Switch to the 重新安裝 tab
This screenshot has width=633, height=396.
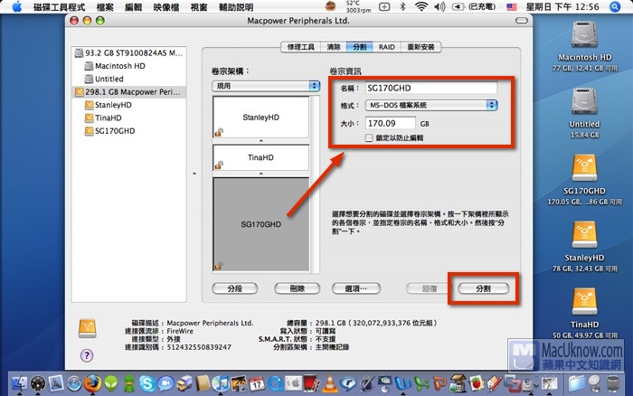420,47
